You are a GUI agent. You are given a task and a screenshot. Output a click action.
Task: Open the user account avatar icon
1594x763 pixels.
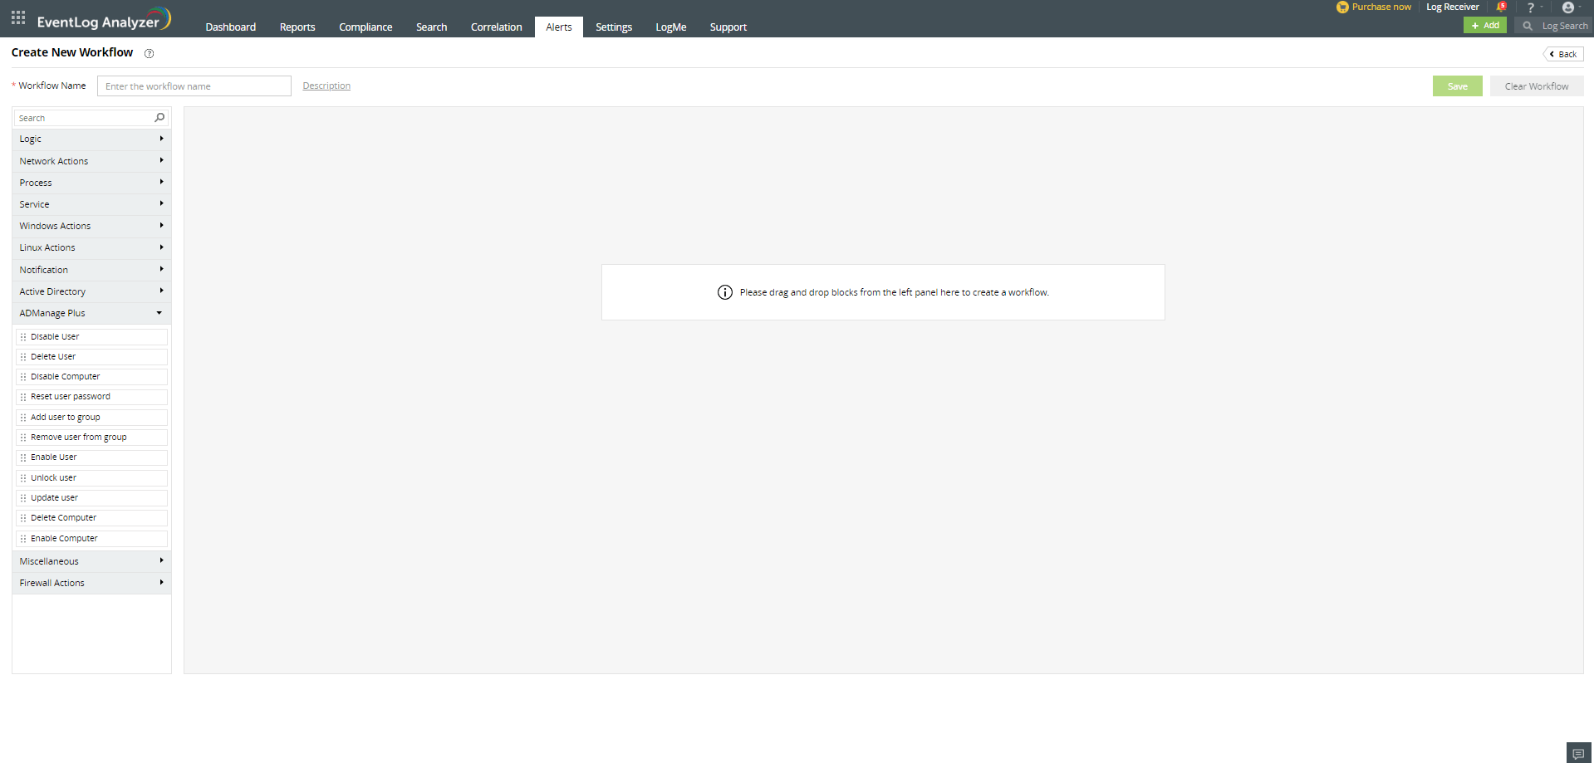[1568, 7]
